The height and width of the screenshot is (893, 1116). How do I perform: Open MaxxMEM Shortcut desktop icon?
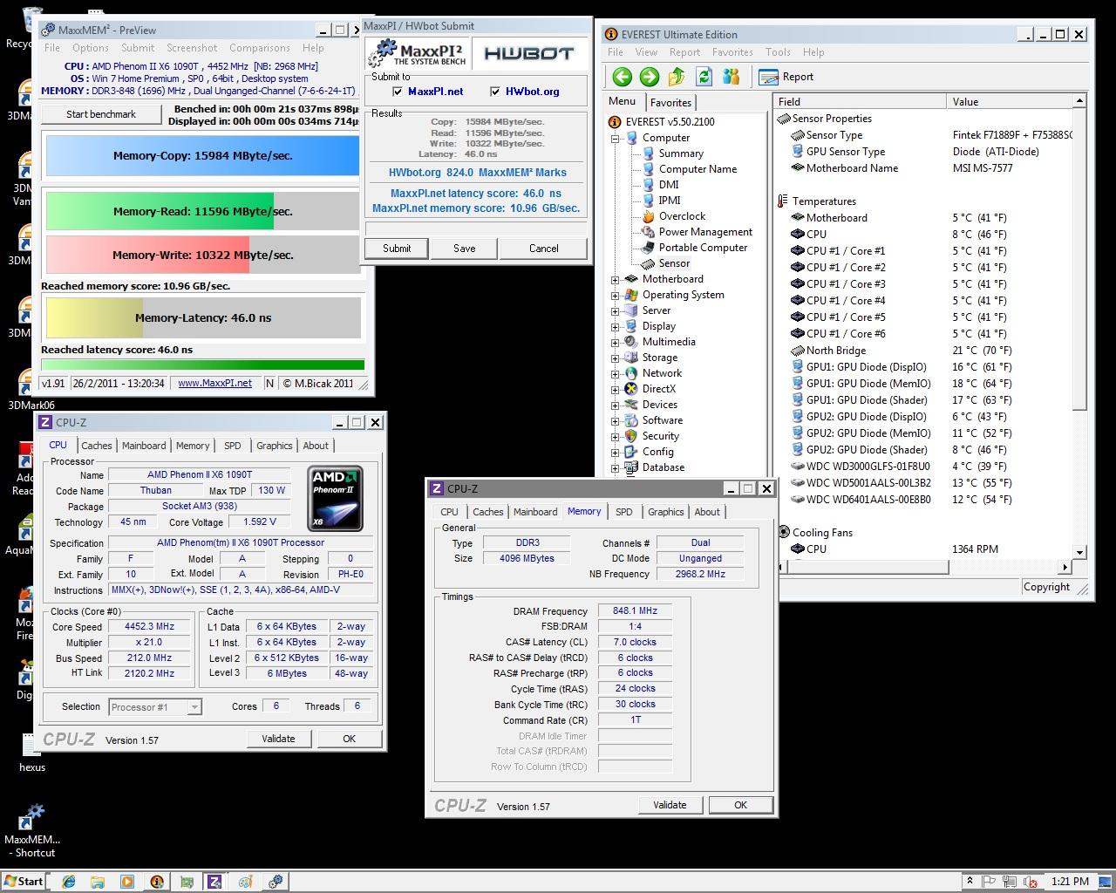tap(33, 830)
